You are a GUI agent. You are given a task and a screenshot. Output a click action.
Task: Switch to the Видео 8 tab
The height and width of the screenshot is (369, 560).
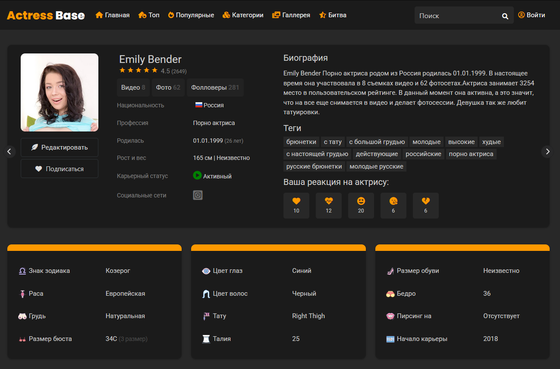click(133, 88)
